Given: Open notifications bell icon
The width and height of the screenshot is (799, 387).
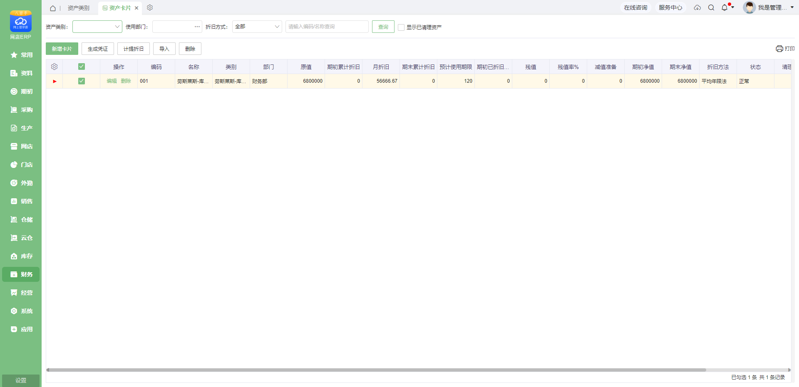Looking at the screenshot, I should pyautogui.click(x=725, y=7).
